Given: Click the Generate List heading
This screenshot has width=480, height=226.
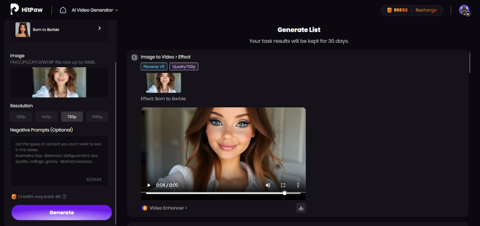Looking at the screenshot, I should coord(299,30).
